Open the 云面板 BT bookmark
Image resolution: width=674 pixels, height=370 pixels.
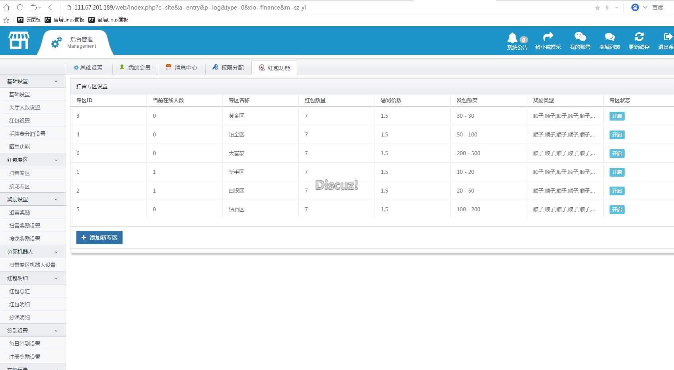[x=29, y=20]
